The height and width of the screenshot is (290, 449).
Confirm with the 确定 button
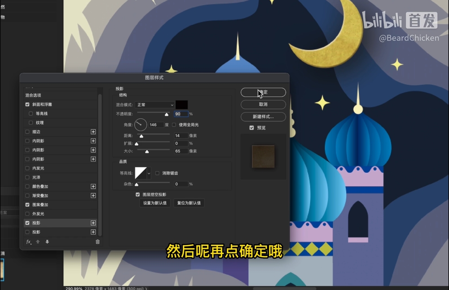pos(263,92)
